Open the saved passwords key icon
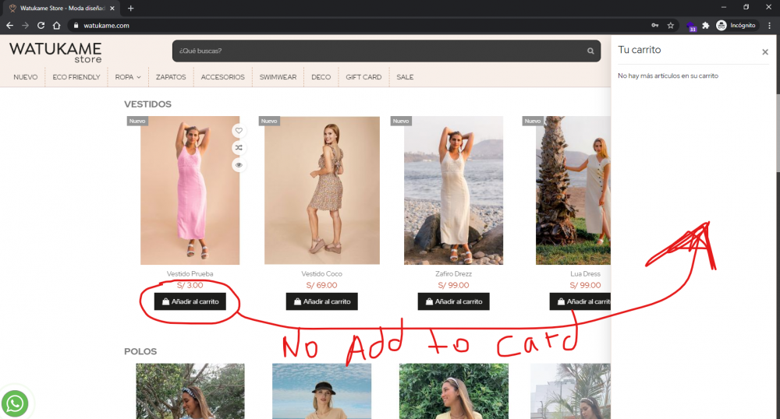The width and height of the screenshot is (780, 419). click(655, 26)
